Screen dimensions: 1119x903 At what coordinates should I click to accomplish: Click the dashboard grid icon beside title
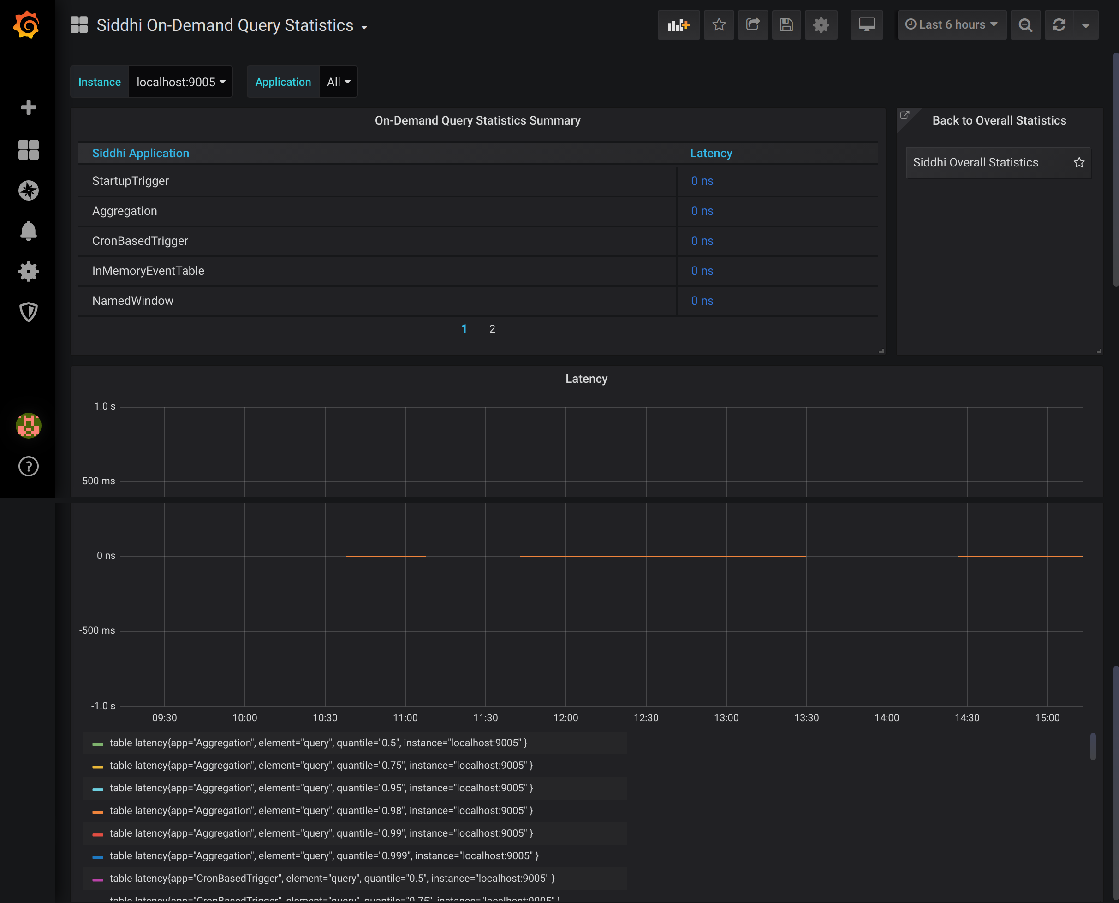coord(79,24)
